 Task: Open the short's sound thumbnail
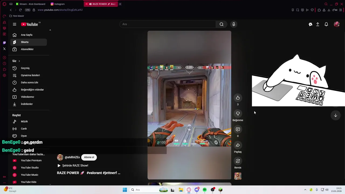(x=238, y=176)
